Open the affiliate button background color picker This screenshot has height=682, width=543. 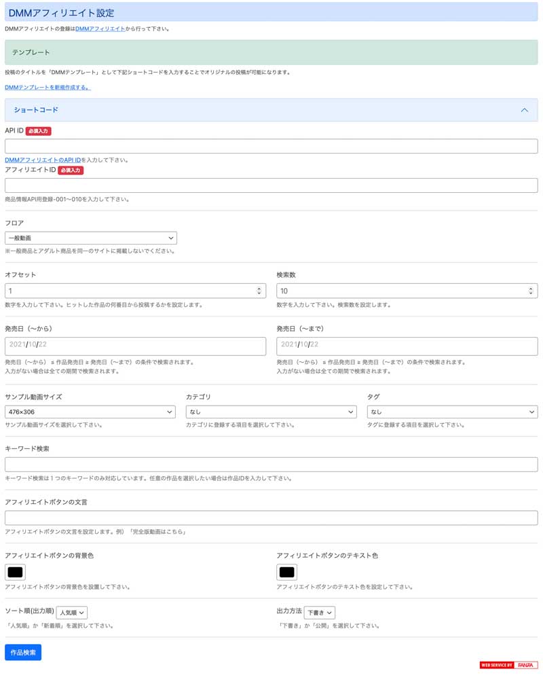click(15, 573)
